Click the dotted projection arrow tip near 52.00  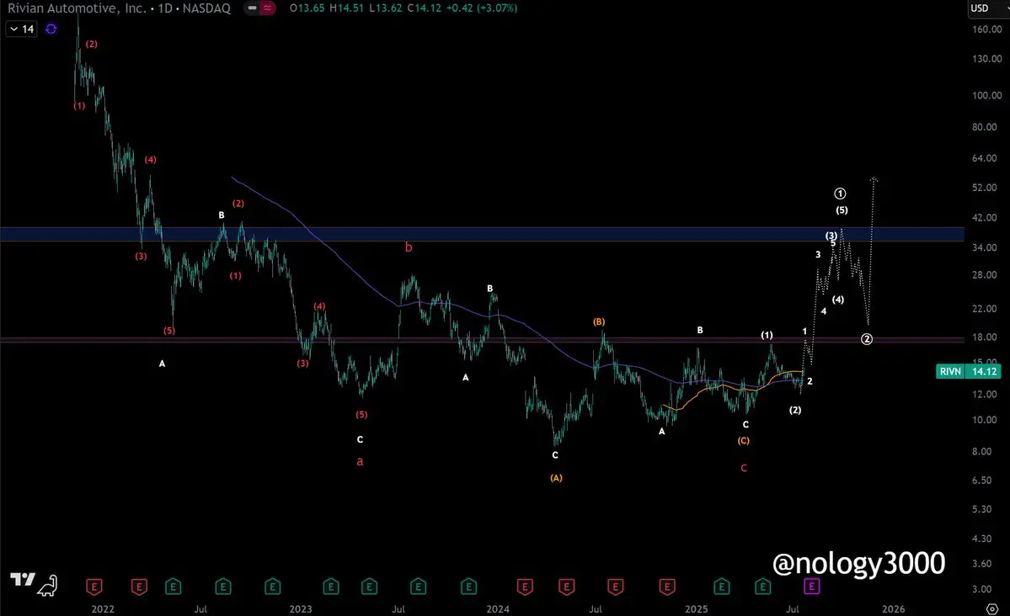[x=874, y=178]
